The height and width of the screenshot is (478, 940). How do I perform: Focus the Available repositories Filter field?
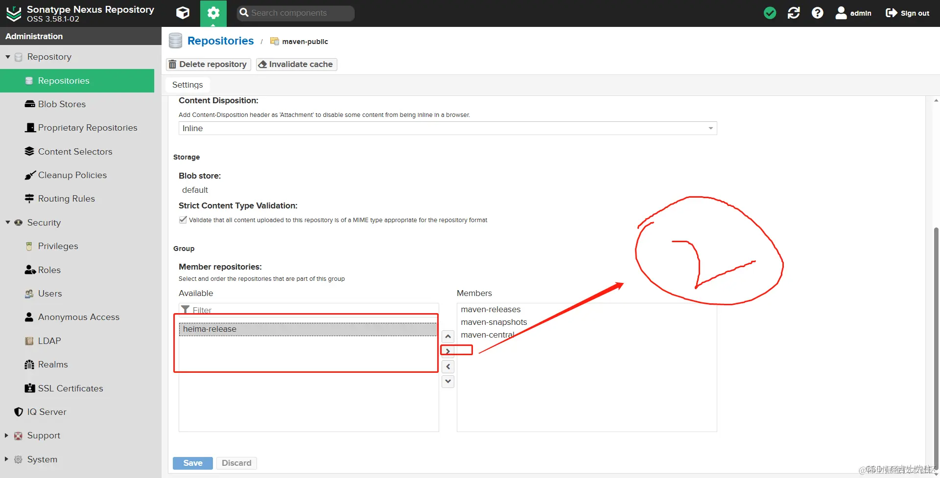point(308,310)
